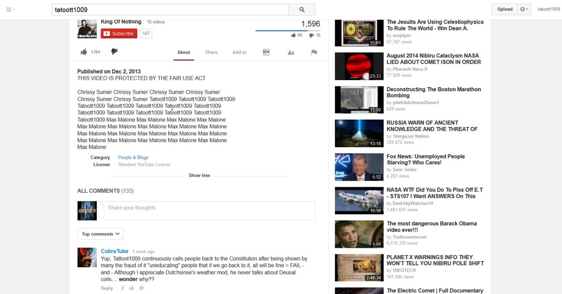The height and width of the screenshot is (294, 562).
Task: Click the '1 week ago' comment timestamp
Action: tap(143, 252)
